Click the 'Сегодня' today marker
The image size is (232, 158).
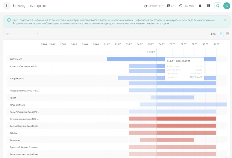tap(151, 52)
